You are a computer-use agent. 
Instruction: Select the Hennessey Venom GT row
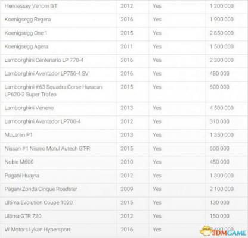[x=124, y=7]
